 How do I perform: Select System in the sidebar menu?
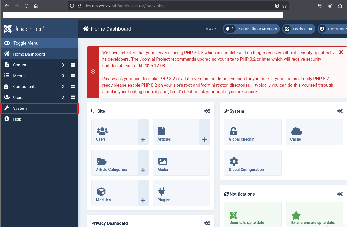pos(20,108)
